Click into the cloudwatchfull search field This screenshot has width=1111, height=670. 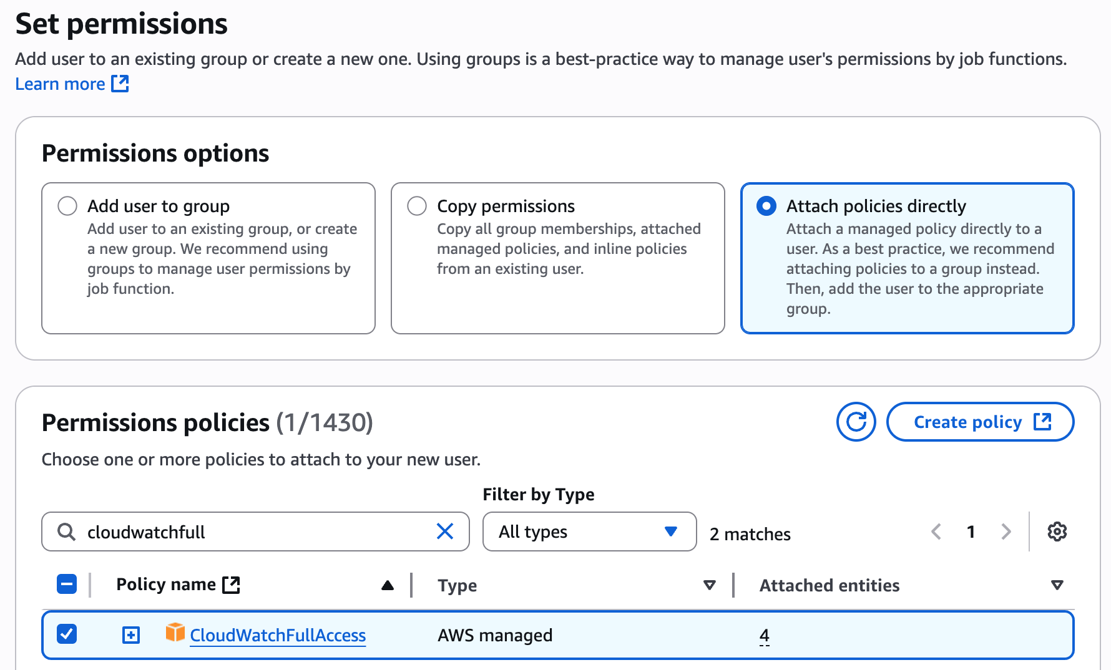tap(255, 532)
